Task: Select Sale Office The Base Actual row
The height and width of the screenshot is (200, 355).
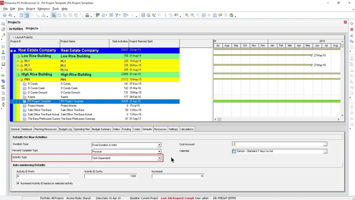Action: pos(95,115)
